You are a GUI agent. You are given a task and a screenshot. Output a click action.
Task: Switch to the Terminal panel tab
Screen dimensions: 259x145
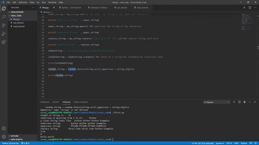[x=66, y=102]
